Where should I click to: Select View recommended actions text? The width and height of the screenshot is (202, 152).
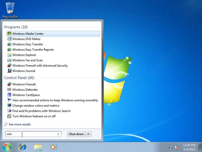pyautogui.click(x=55, y=100)
